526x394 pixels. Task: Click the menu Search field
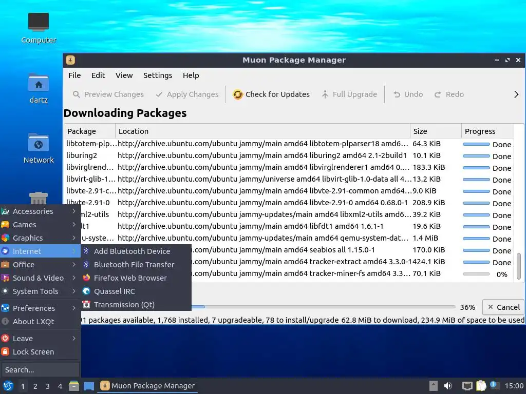click(40, 369)
